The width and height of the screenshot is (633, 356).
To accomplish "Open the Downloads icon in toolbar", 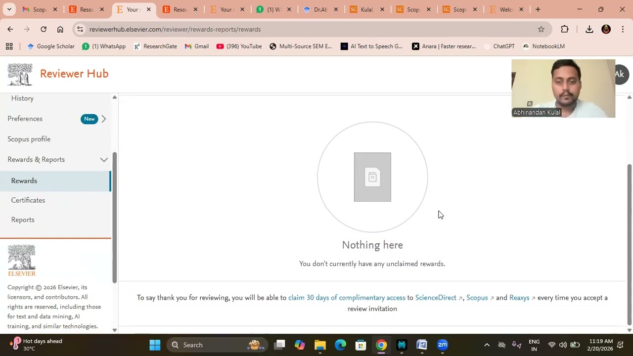I will (x=589, y=29).
